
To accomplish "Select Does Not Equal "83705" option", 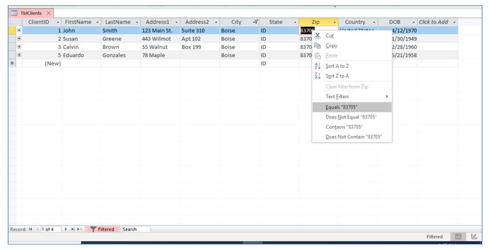I will (352, 117).
